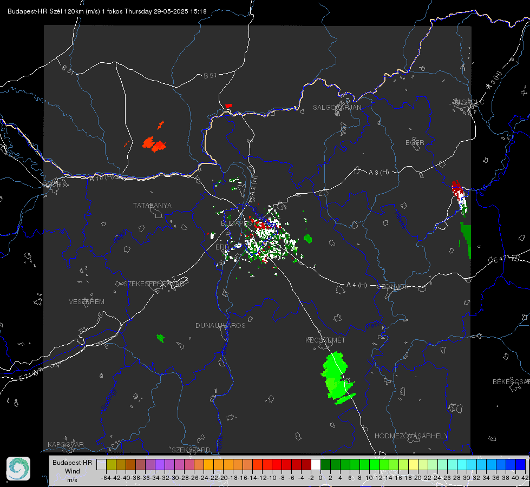
Task: Click the legend value '-20'
Action: click(223, 478)
